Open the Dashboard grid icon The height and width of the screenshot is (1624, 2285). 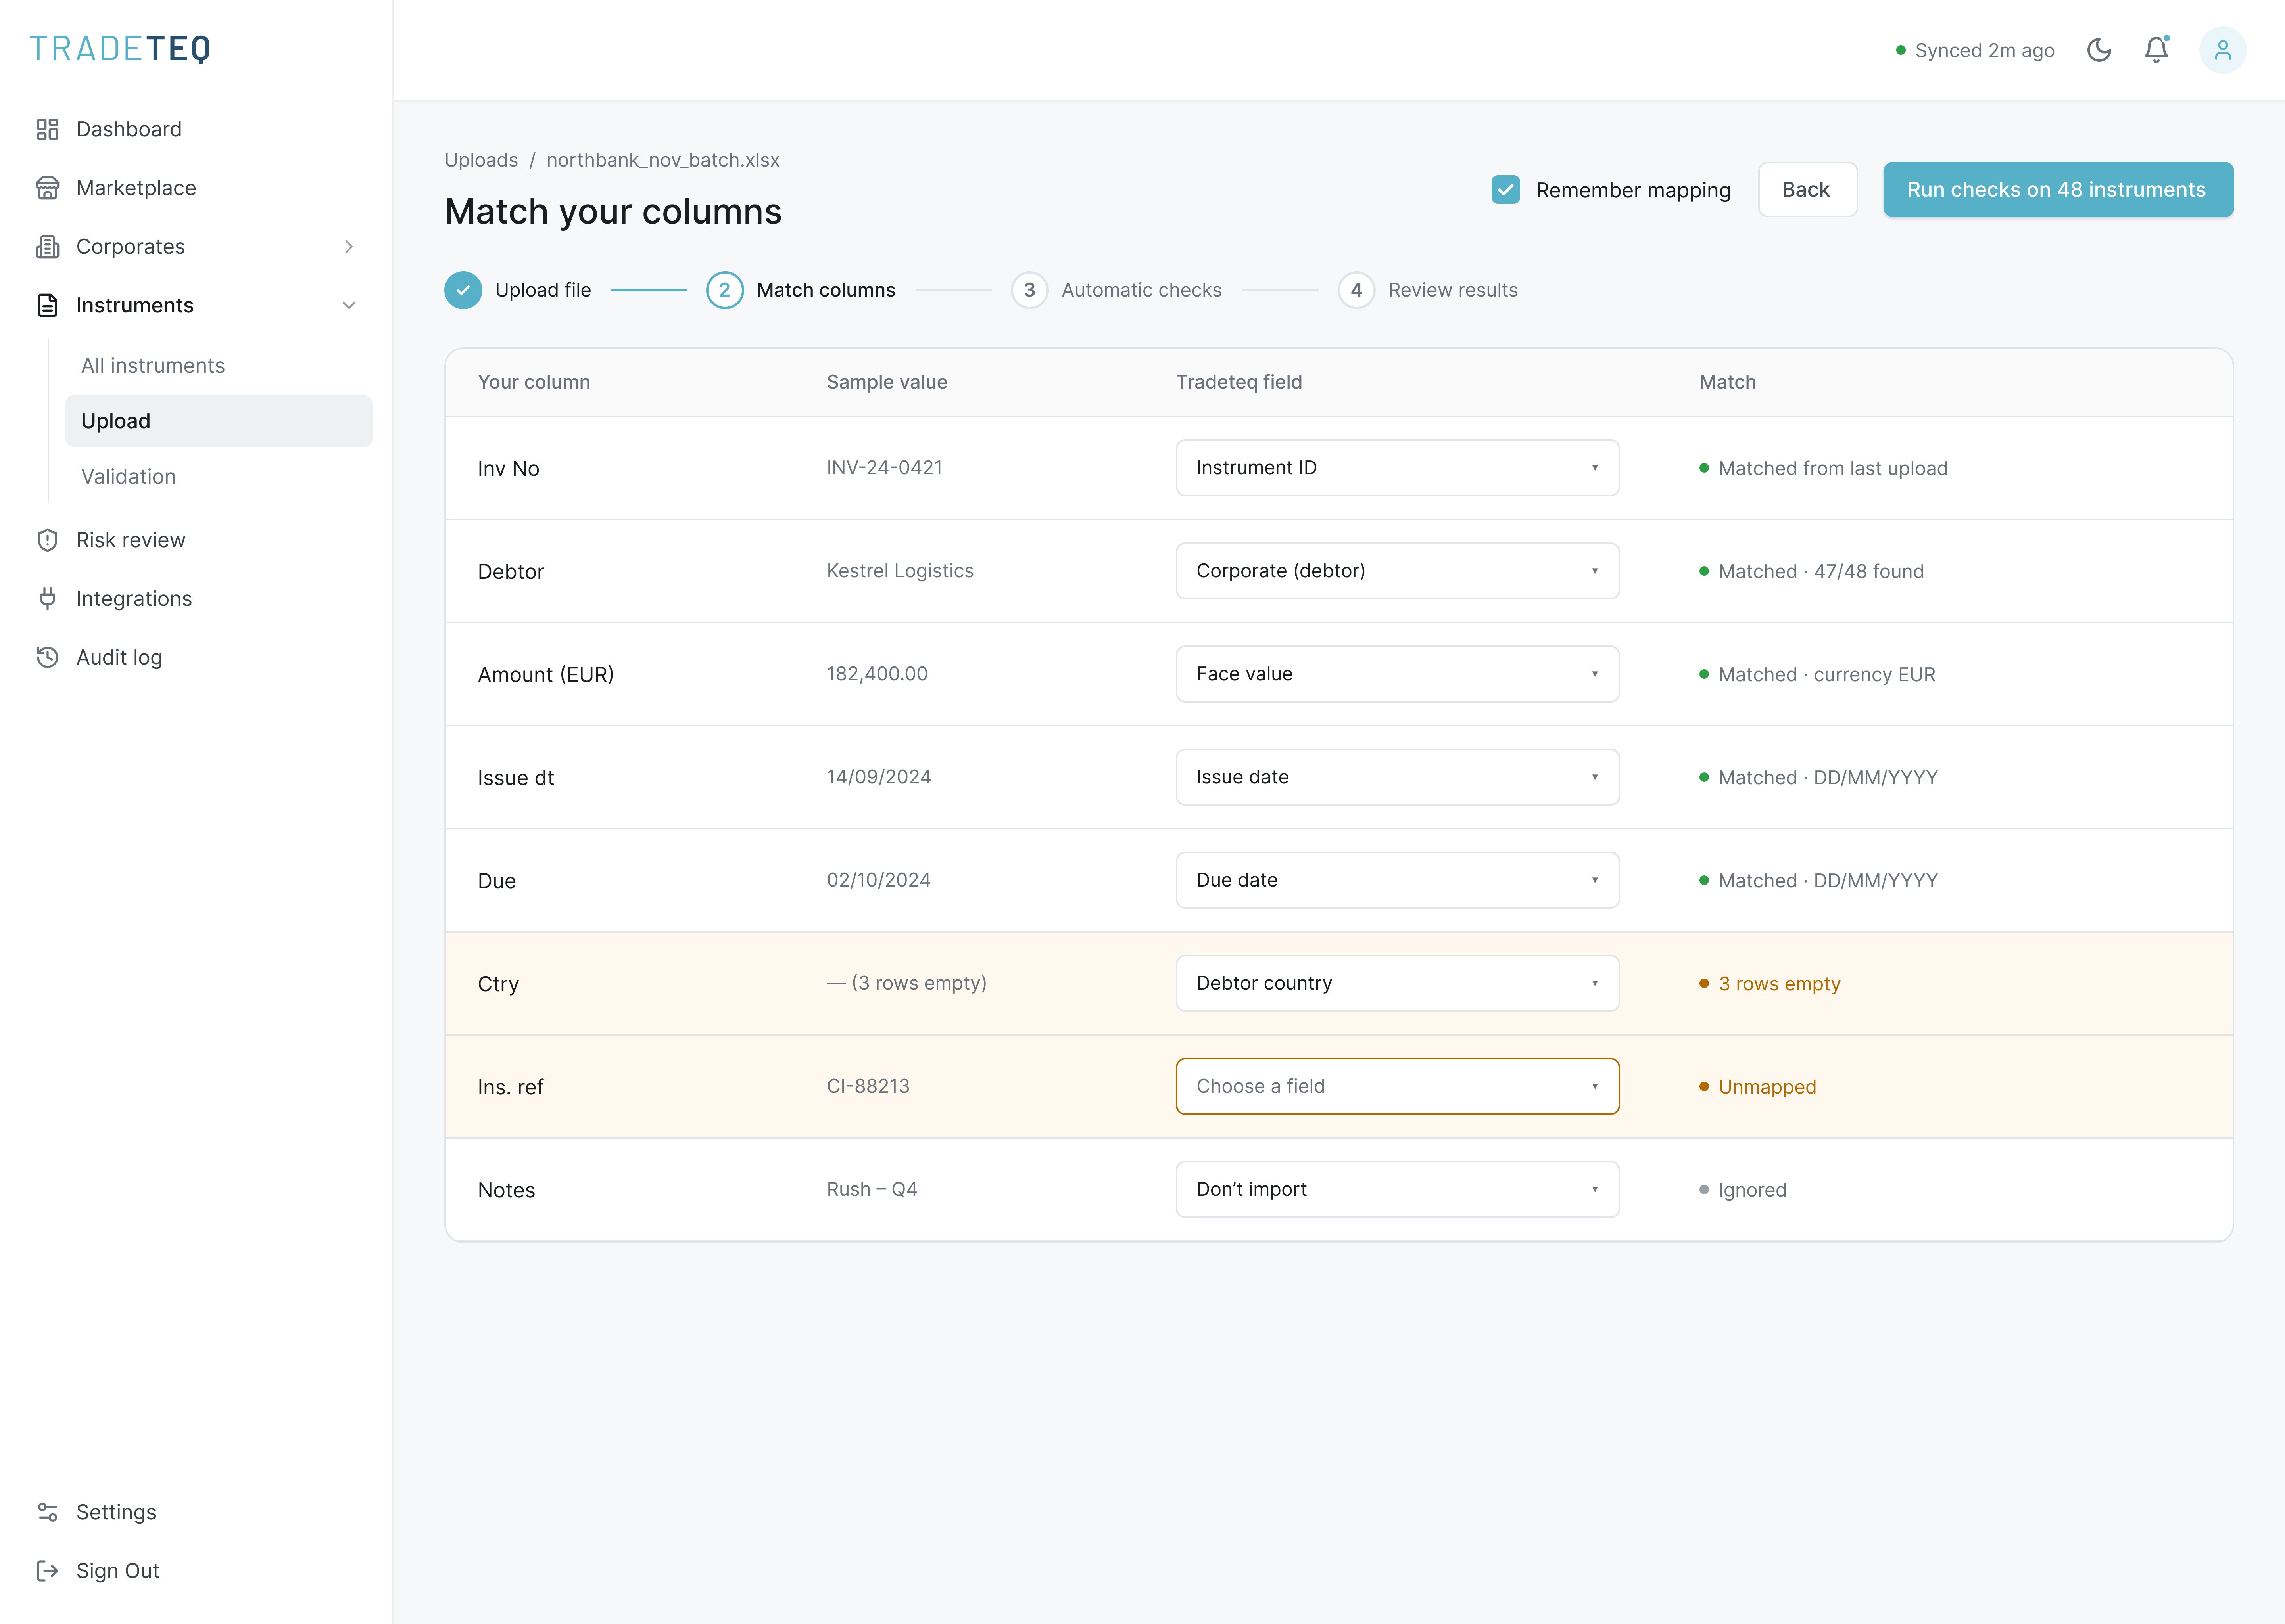pyautogui.click(x=47, y=129)
